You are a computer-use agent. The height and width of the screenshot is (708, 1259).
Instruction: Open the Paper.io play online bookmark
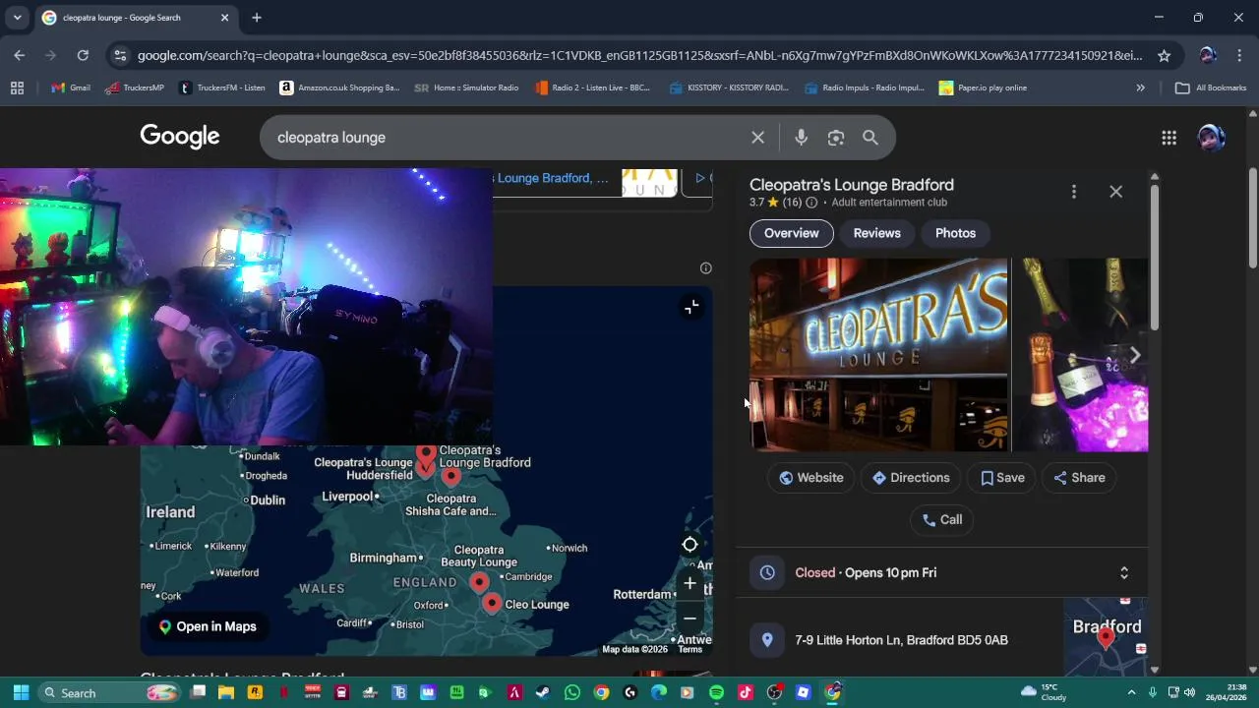tap(984, 88)
